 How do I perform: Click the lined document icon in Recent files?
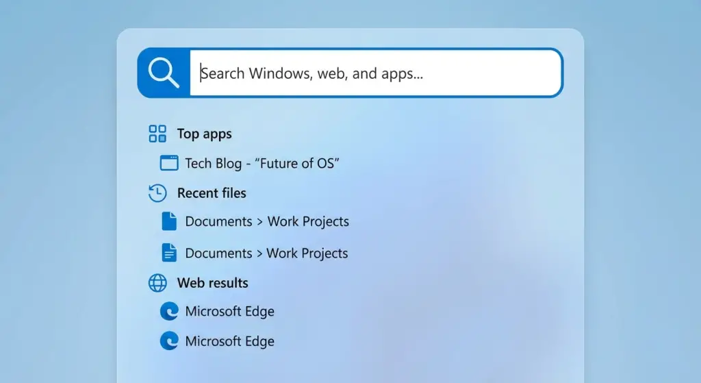tap(168, 253)
